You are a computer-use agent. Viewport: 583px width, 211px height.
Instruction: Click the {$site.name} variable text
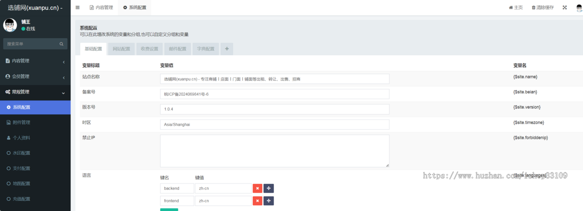pos(525,77)
